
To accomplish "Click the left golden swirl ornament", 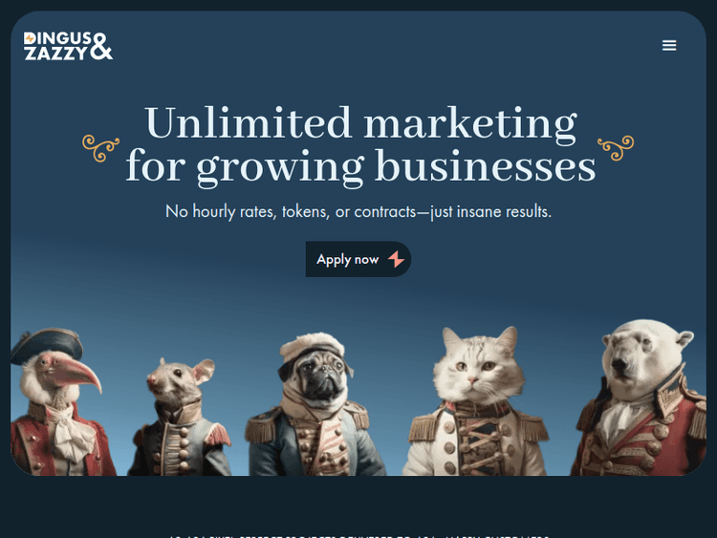I will pyautogui.click(x=100, y=148).
